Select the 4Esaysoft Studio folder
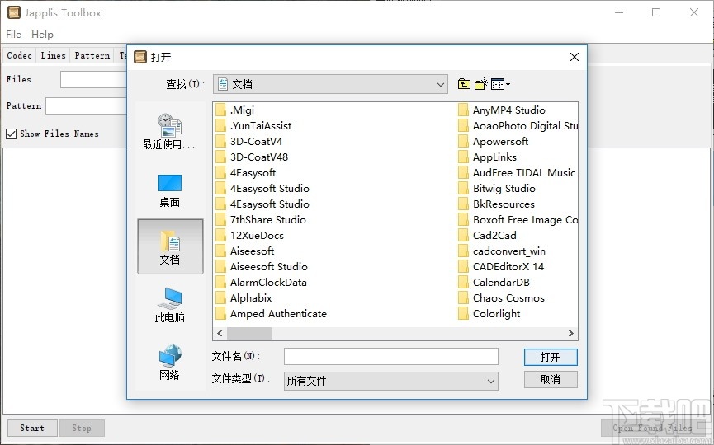This screenshot has height=445, width=714. [x=262, y=204]
